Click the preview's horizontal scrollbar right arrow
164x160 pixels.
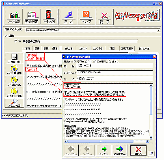pos(148,141)
